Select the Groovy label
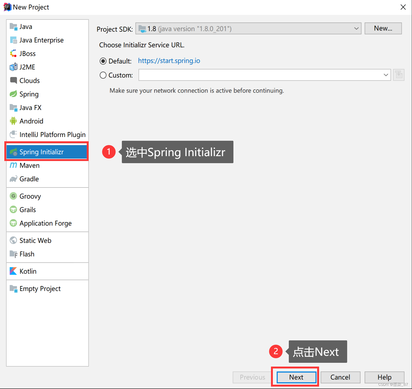Screen dimensions: 412x389 pyautogui.click(x=30, y=196)
